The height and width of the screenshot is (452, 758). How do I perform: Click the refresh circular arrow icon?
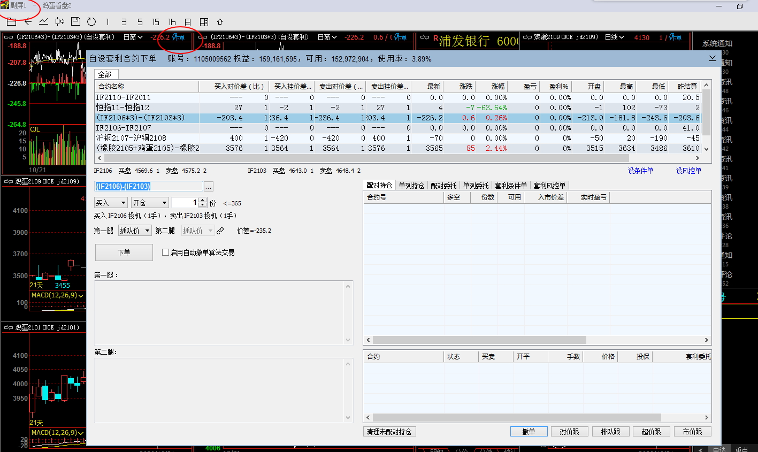pos(91,22)
